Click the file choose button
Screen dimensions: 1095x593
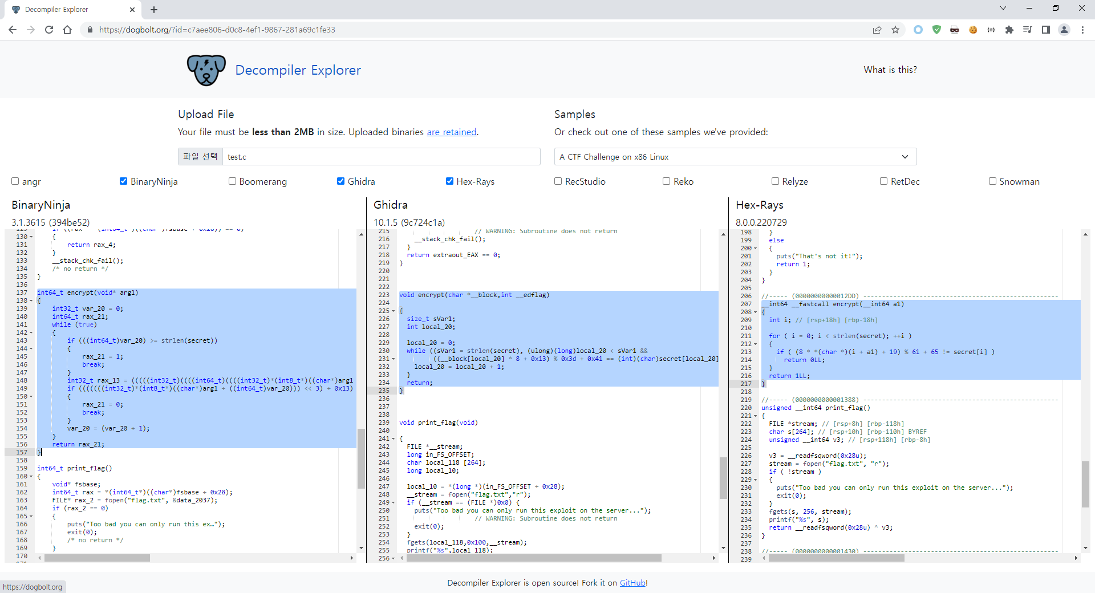coord(200,157)
